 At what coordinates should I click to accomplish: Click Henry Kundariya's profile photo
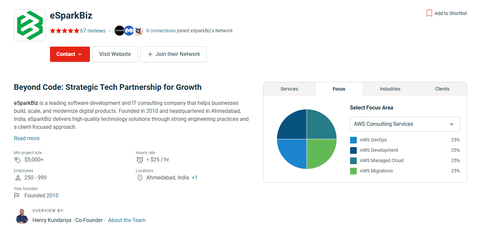pos(22,216)
